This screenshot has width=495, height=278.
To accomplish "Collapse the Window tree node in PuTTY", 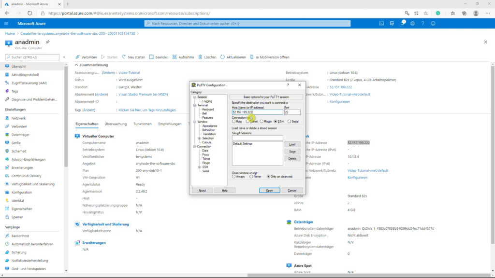I will [195, 122].
